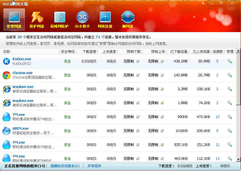
Task: Select KuGou.exe process name
Action: 22,59
